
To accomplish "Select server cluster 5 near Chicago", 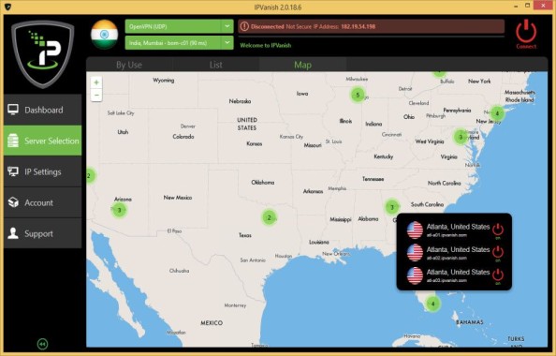I will pos(358,95).
